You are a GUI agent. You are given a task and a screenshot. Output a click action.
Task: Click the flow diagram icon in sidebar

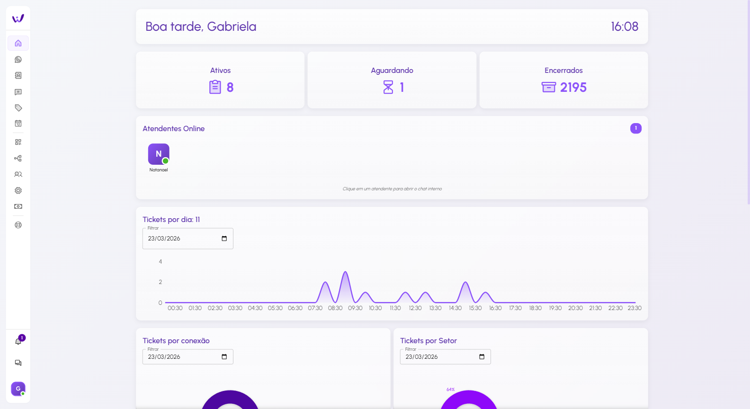[x=18, y=159]
